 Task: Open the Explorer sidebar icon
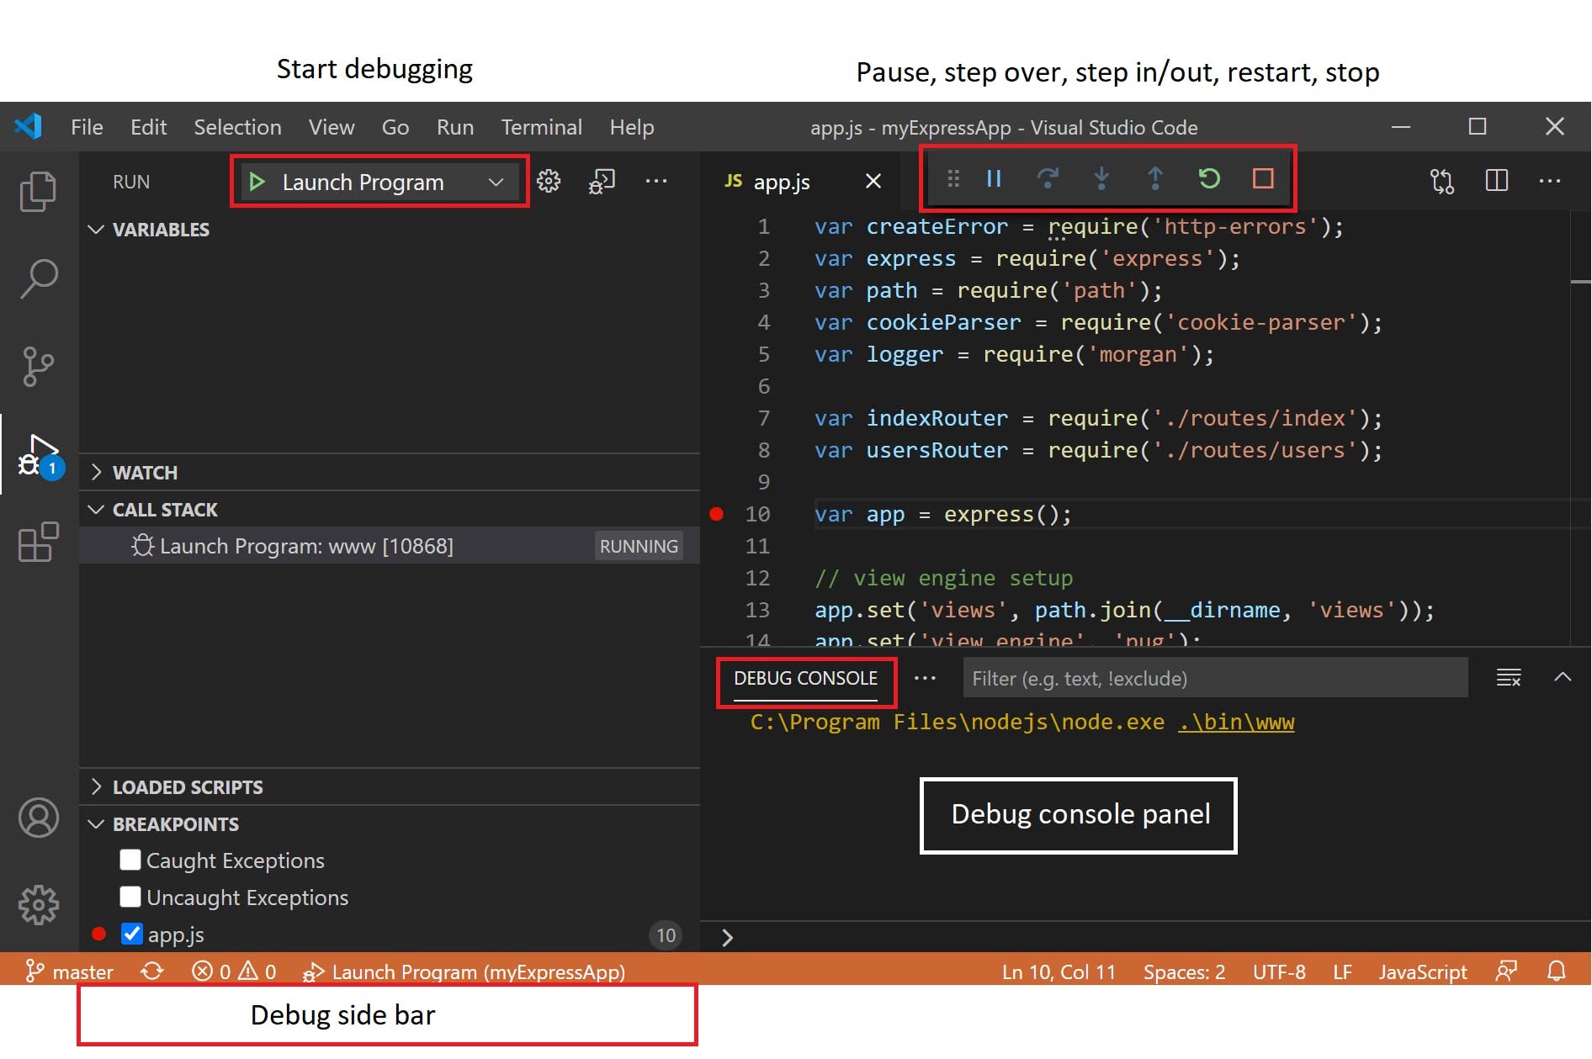[x=38, y=191]
